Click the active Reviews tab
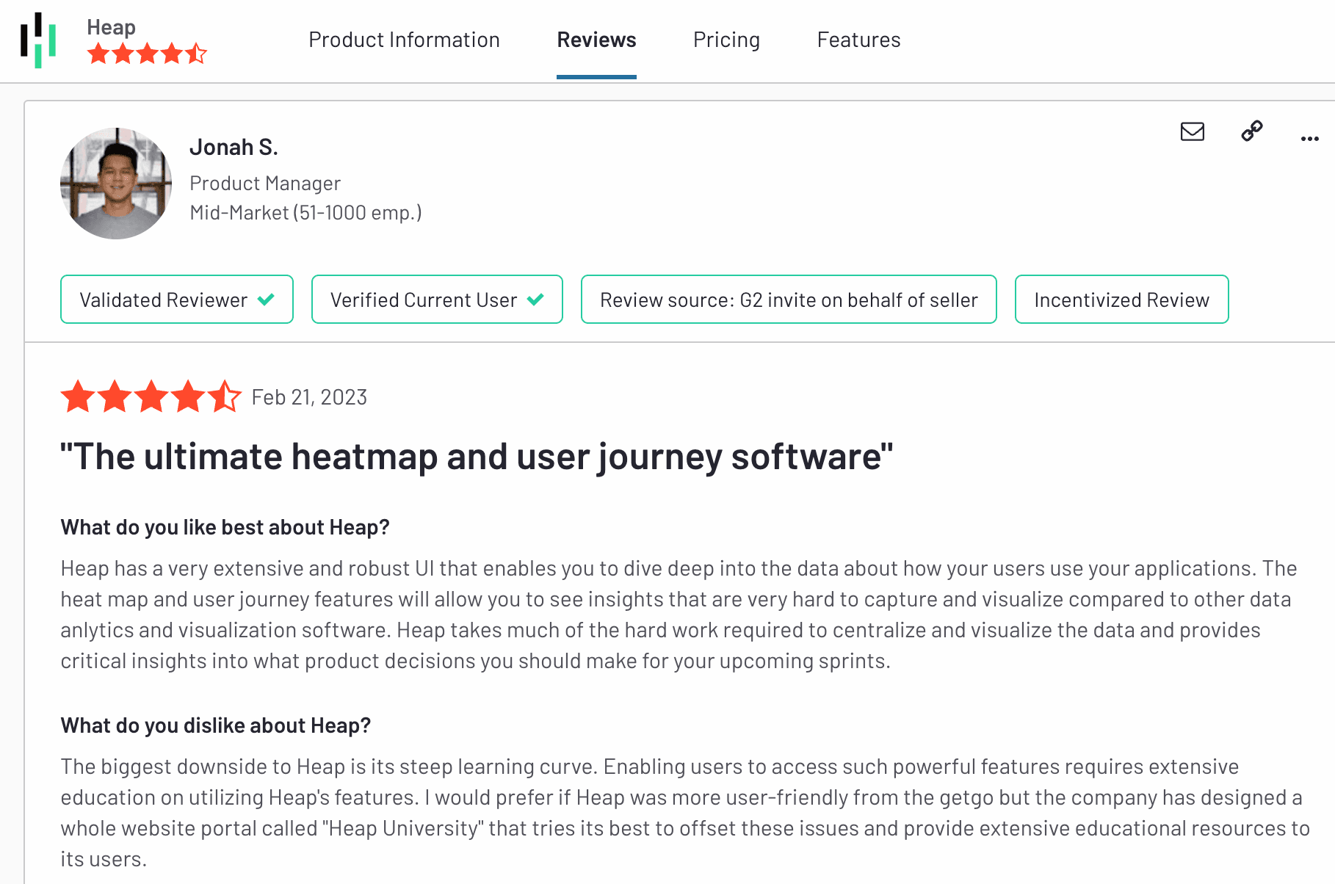This screenshot has width=1335, height=884. point(596,40)
